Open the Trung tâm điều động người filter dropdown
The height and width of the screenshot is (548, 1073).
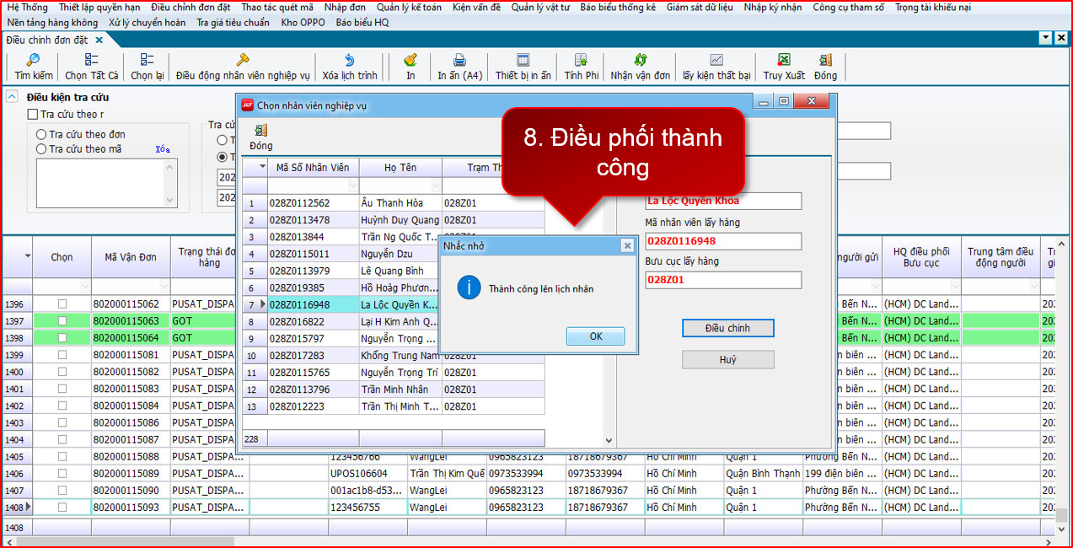pyautogui.click(x=1035, y=287)
